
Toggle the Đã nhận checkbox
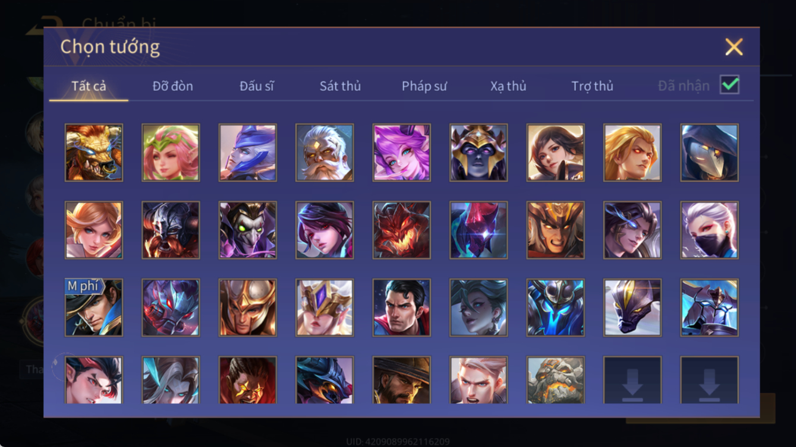(729, 85)
